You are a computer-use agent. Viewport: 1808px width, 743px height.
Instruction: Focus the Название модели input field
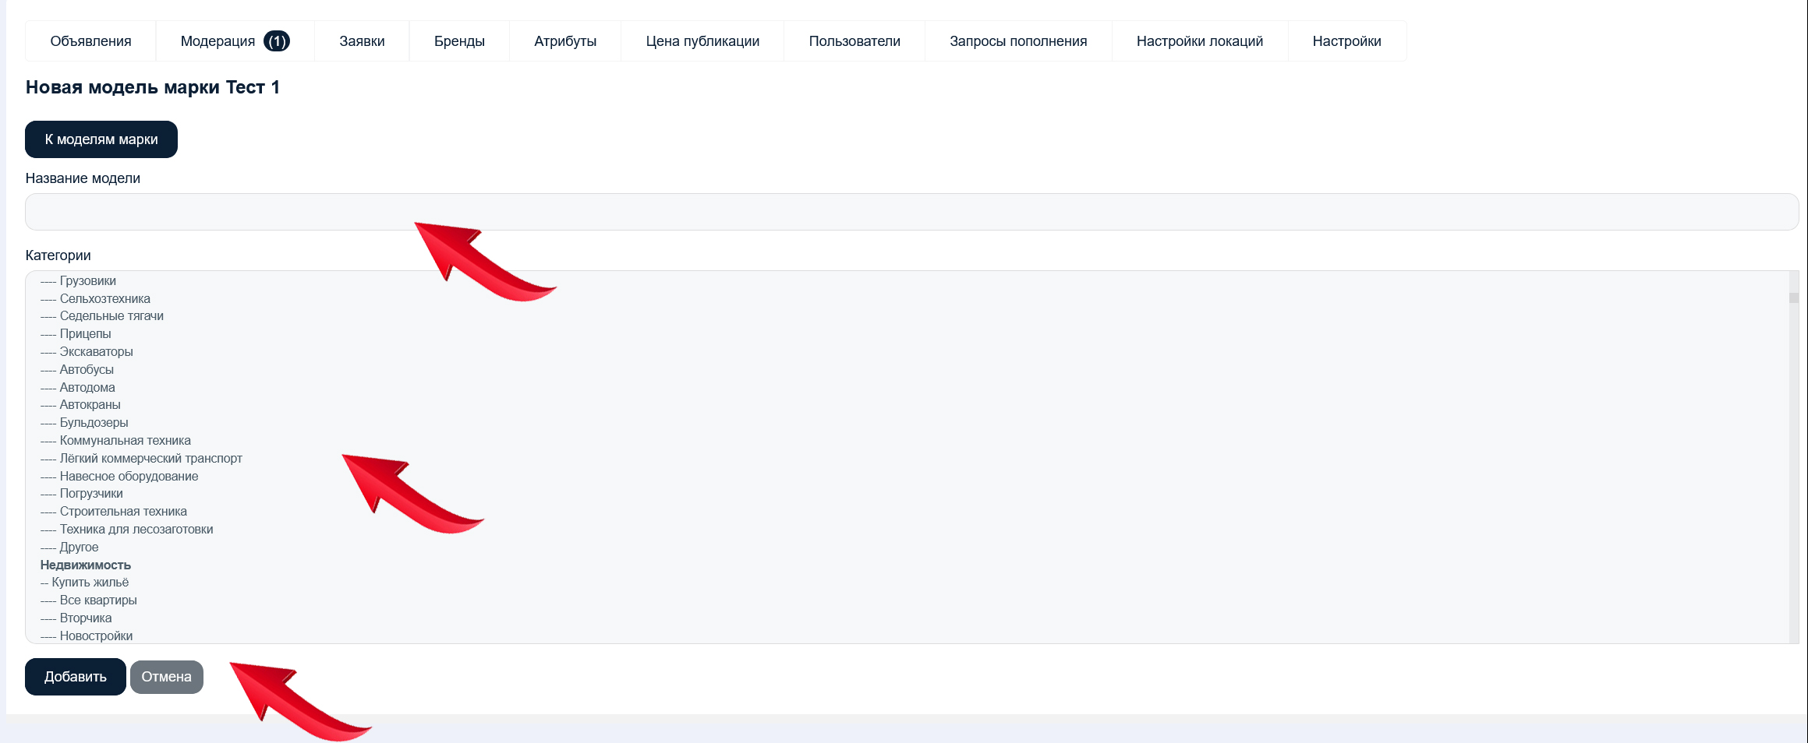coord(911,212)
